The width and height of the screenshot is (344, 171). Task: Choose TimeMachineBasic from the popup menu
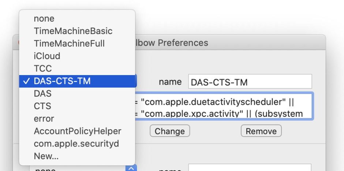point(73,31)
